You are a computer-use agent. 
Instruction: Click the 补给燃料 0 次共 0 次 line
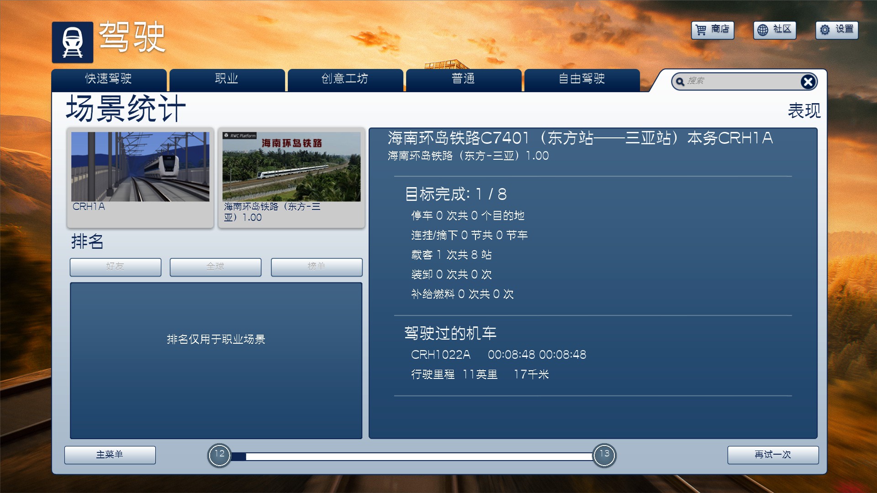point(462,294)
